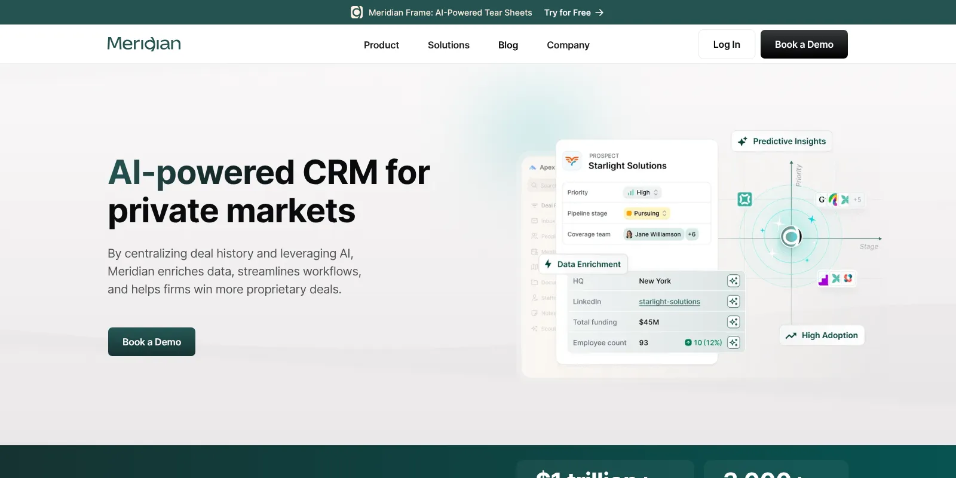956x478 pixels.
Task: Click the sparkle icon in Predictive Insights badge
Action: pos(743,142)
